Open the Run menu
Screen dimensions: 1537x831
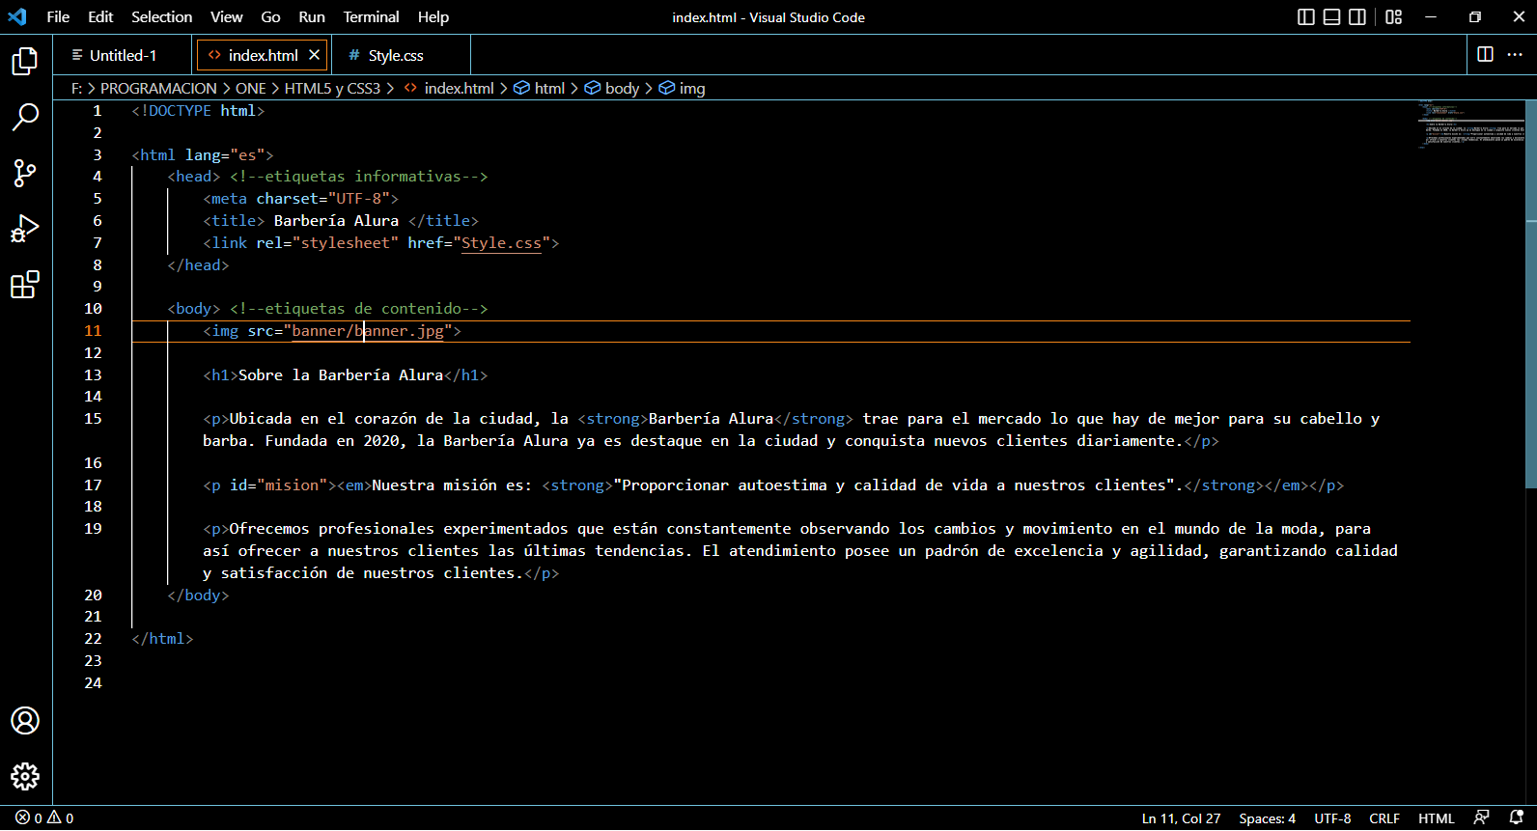(312, 17)
